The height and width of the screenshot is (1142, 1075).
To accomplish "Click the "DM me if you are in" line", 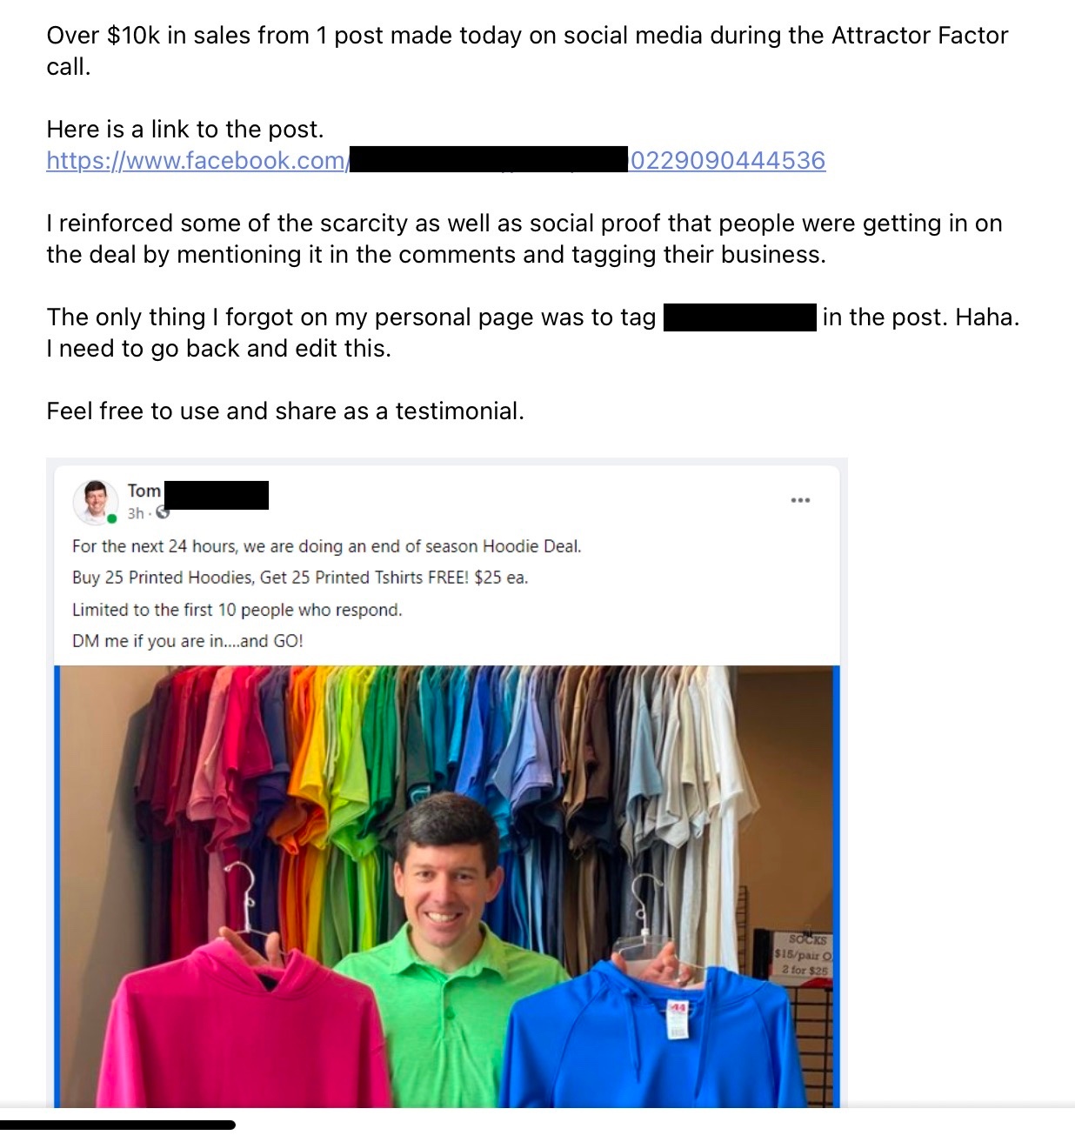I will pyautogui.click(x=188, y=641).
